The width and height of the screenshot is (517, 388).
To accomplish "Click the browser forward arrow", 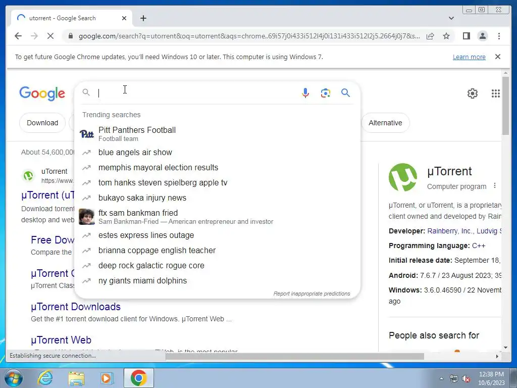I will click(34, 36).
